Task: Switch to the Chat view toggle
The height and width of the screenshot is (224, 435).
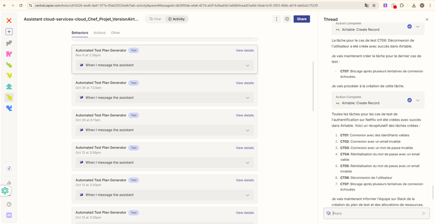Action: click(x=155, y=19)
